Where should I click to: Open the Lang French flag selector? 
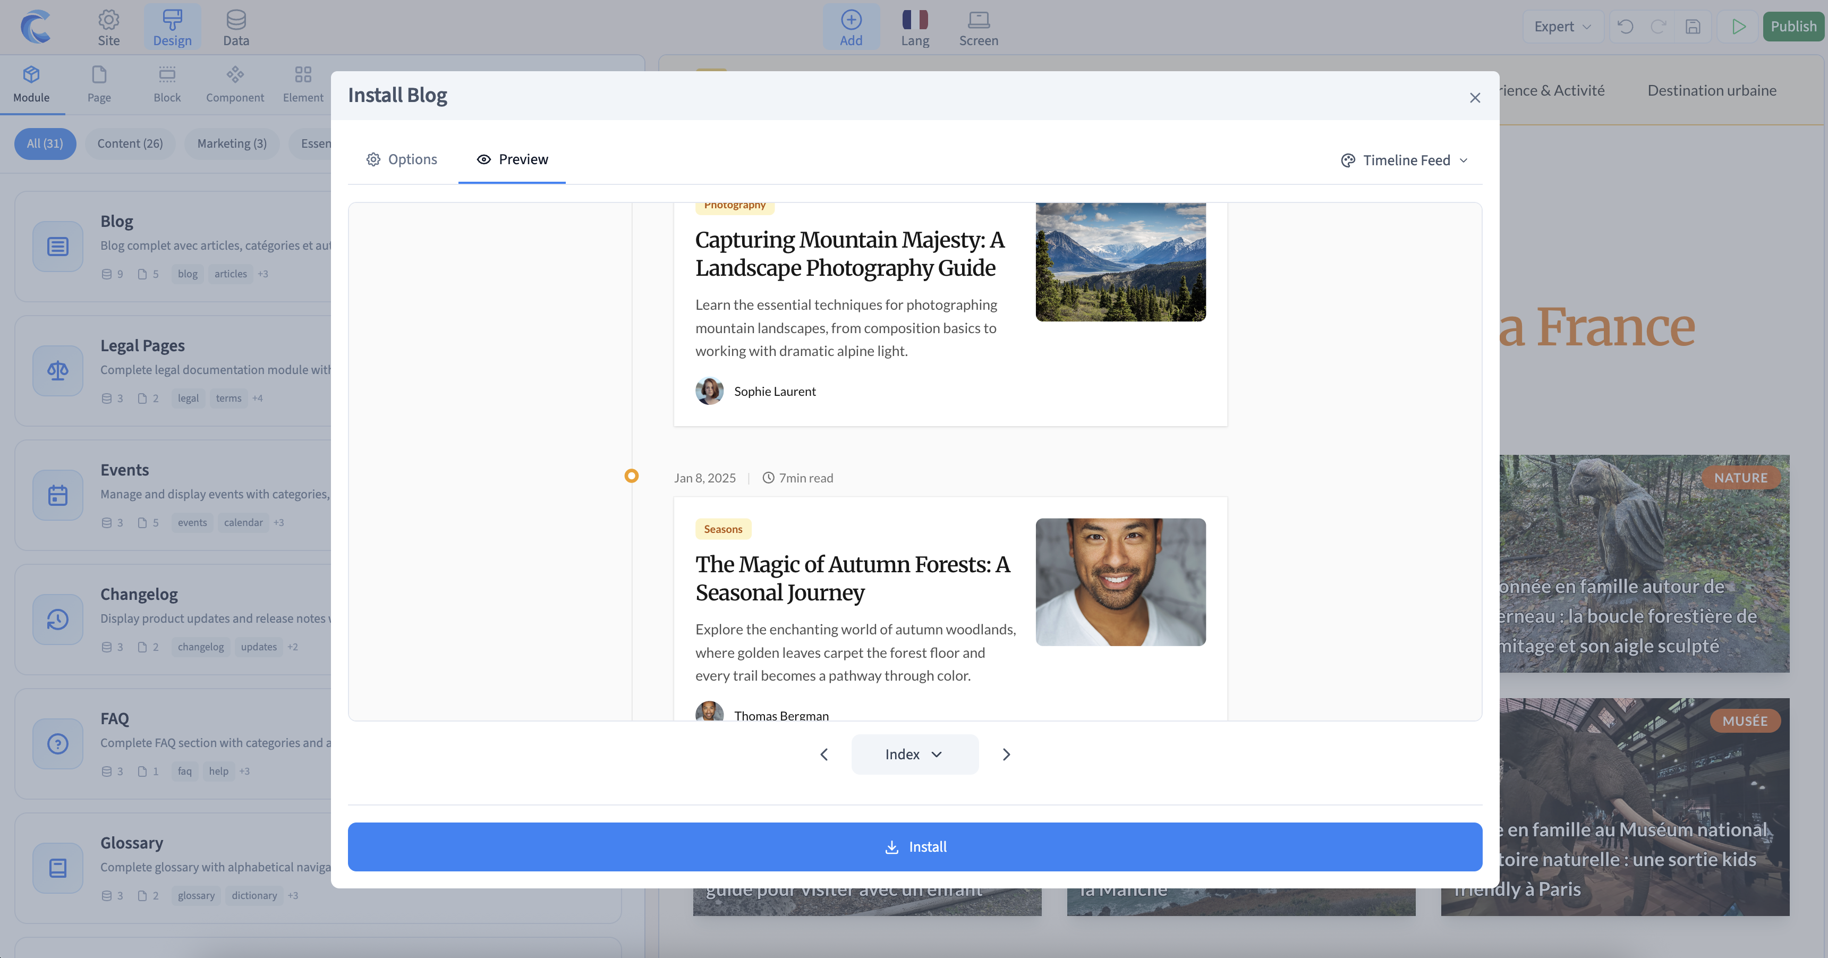tap(915, 20)
